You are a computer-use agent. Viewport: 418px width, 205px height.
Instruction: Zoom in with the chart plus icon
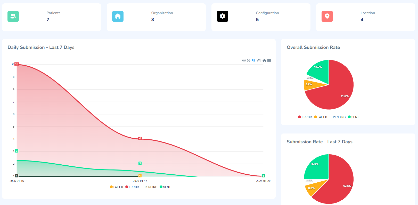(244, 60)
